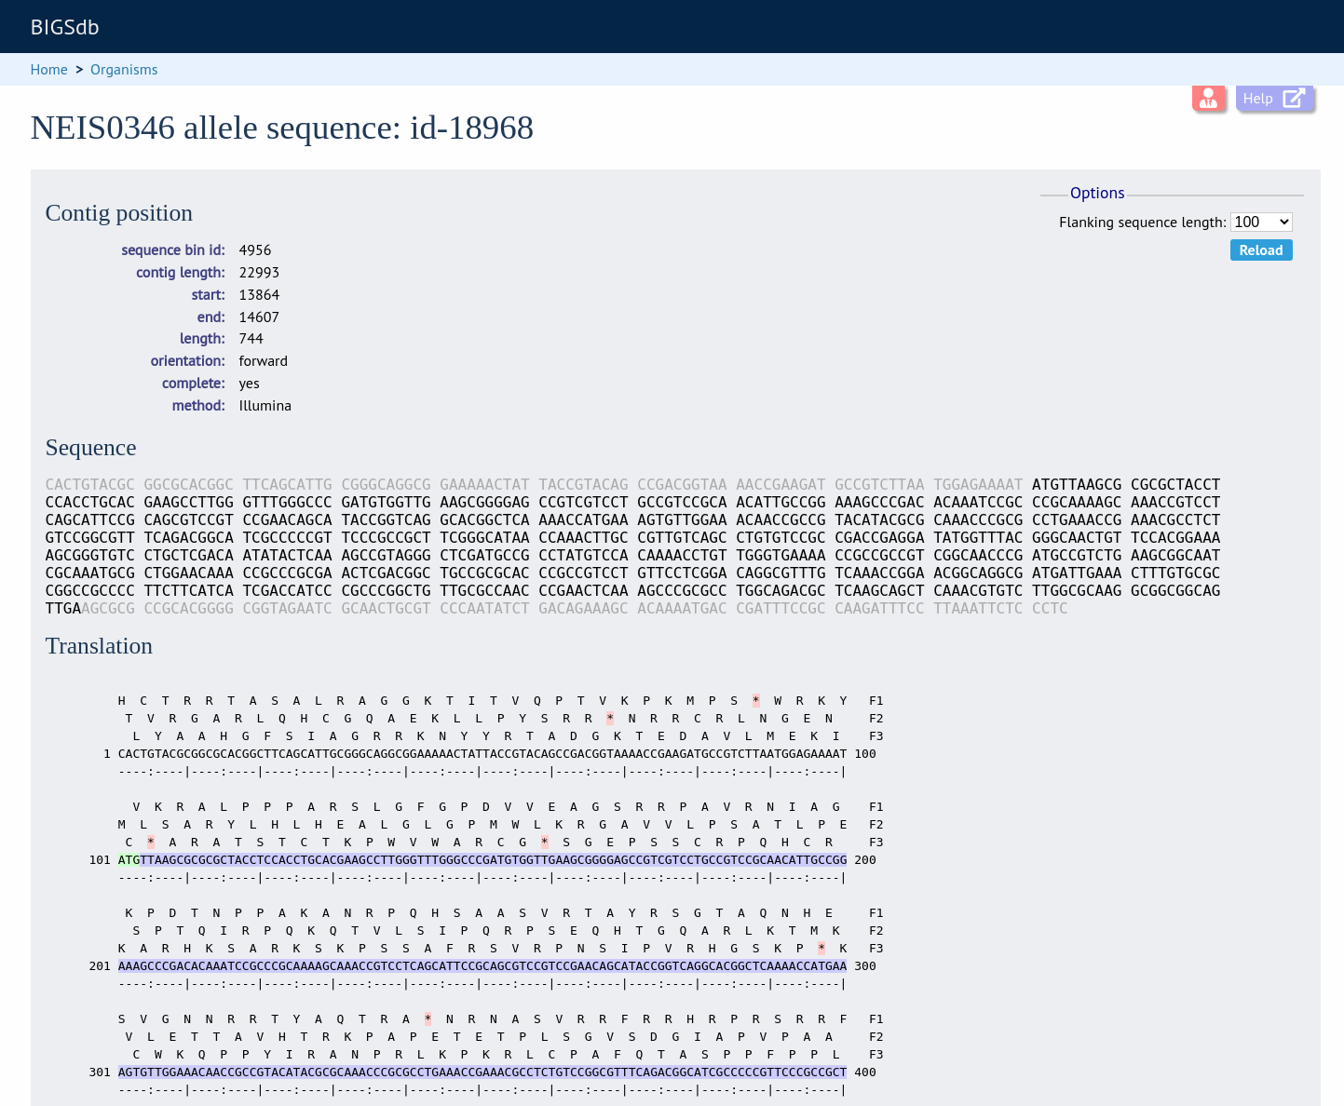Go to the Home breadcrumb link
The height and width of the screenshot is (1106, 1344).
[x=48, y=70]
